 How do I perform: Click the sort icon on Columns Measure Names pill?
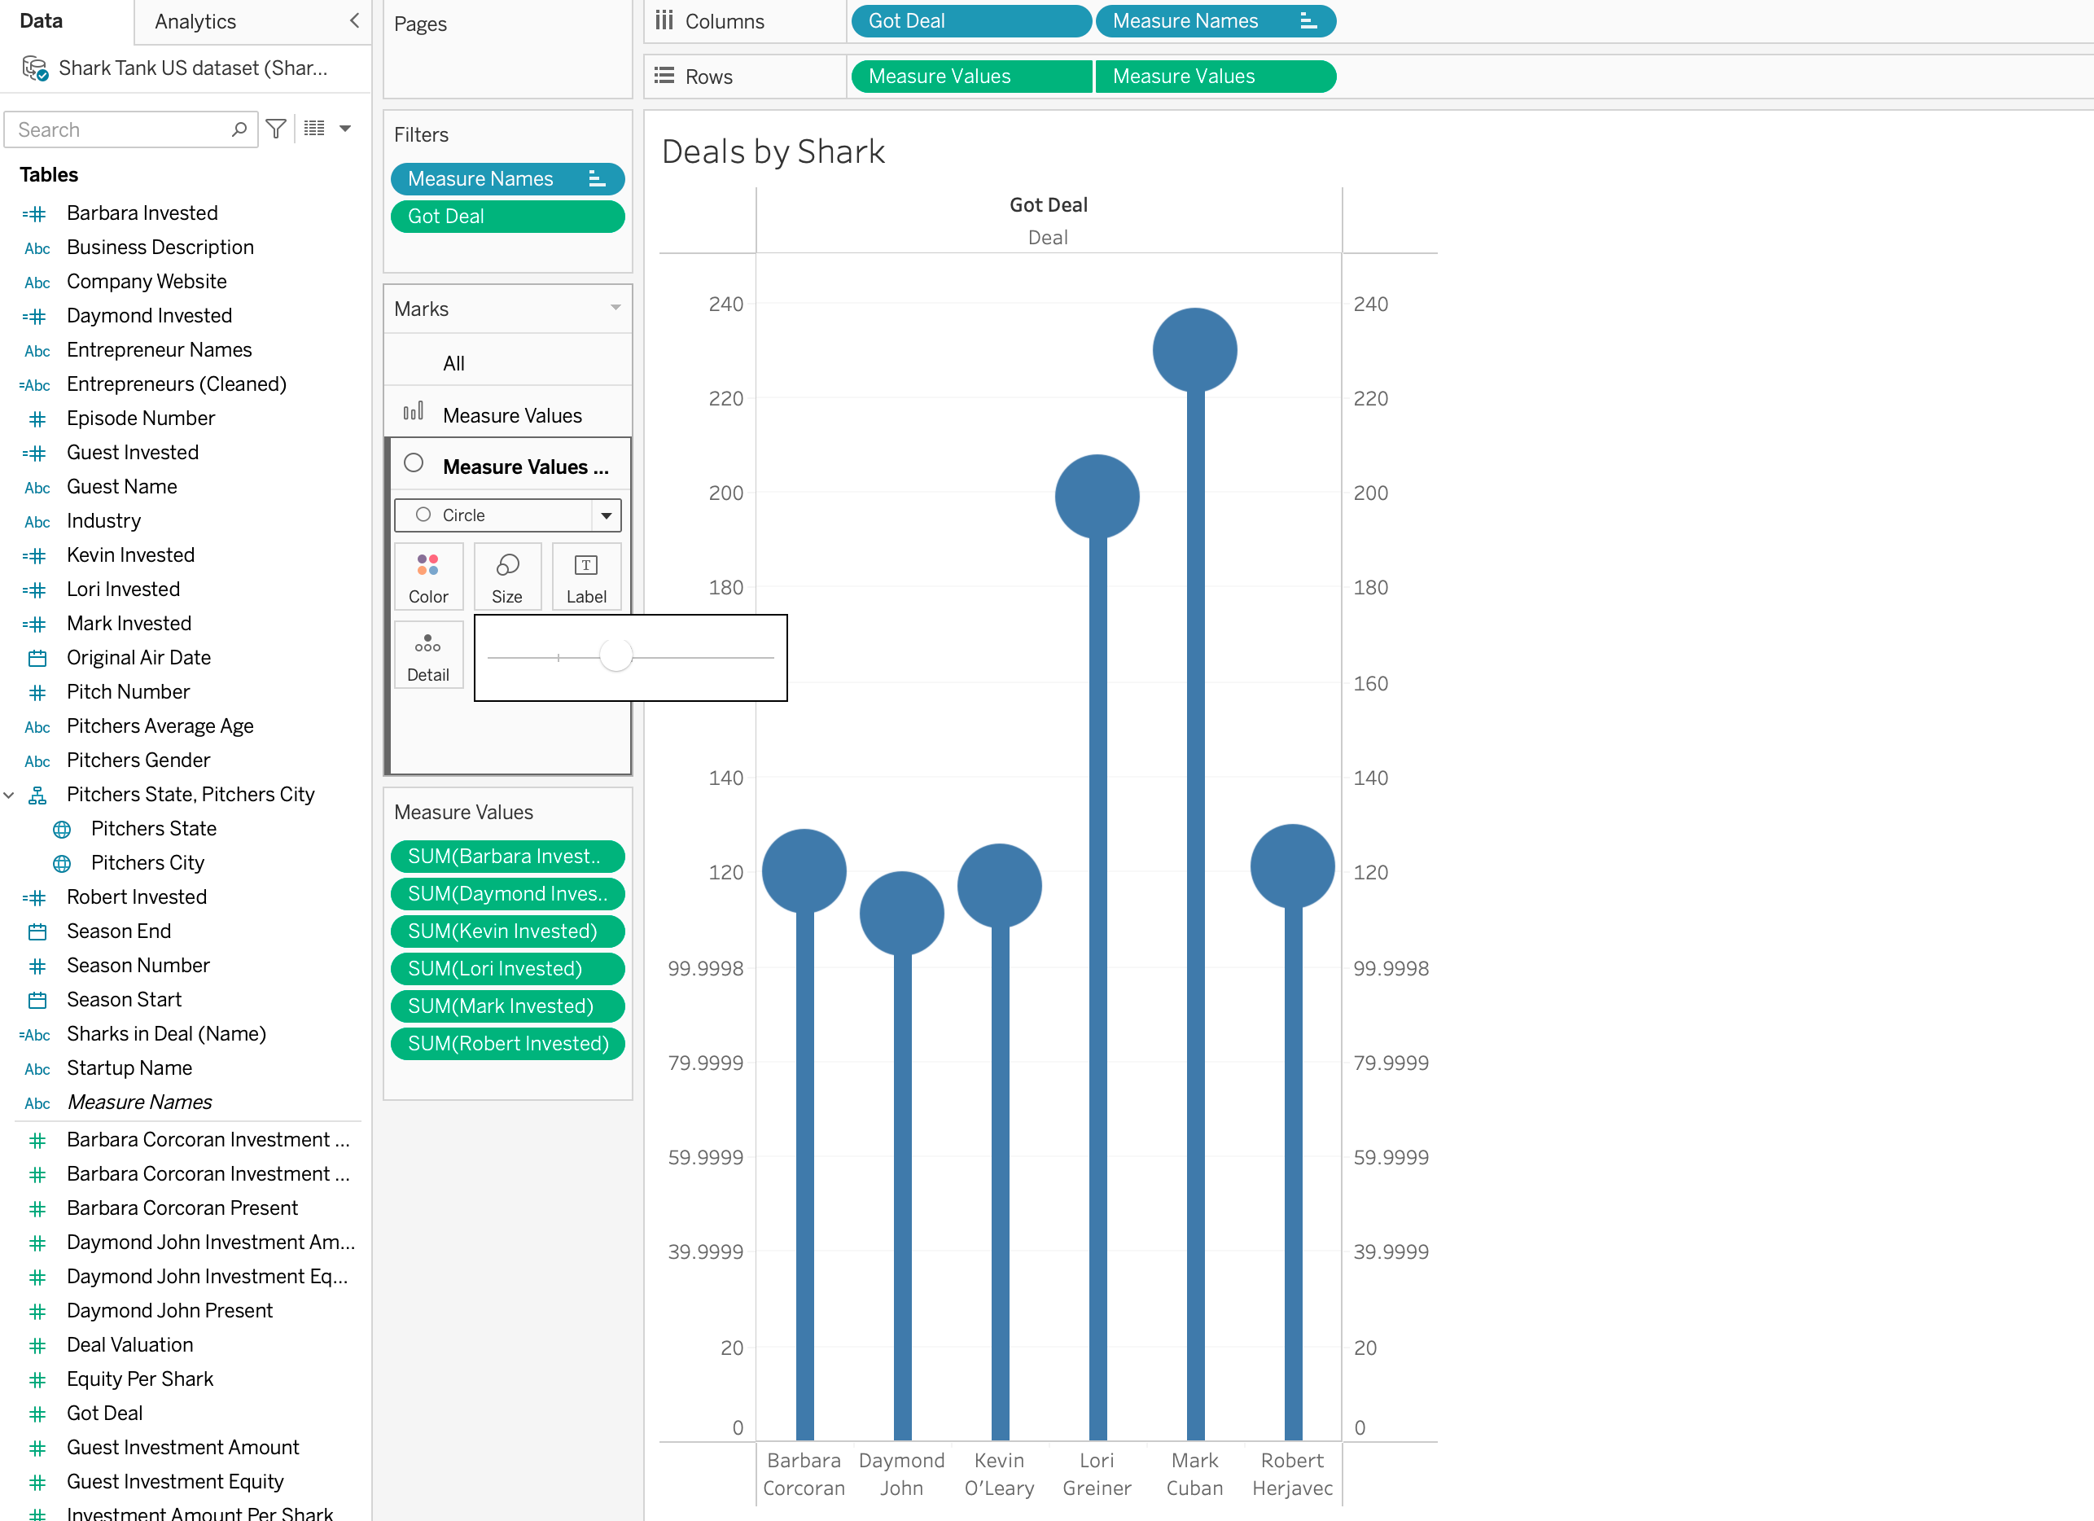(x=1308, y=21)
